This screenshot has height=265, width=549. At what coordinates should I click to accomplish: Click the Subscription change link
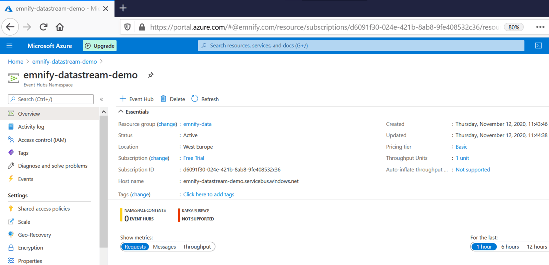tap(159, 158)
